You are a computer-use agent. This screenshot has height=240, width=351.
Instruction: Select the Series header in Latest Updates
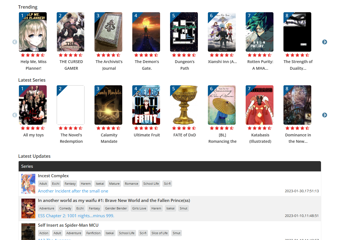(27, 166)
